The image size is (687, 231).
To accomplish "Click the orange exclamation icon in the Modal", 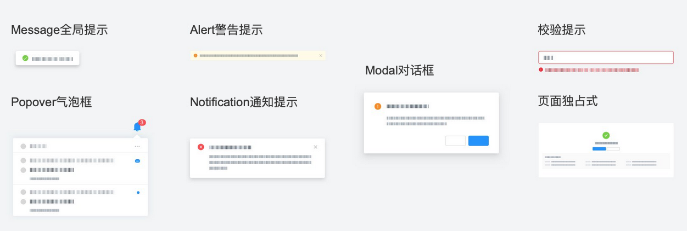I will tap(378, 106).
